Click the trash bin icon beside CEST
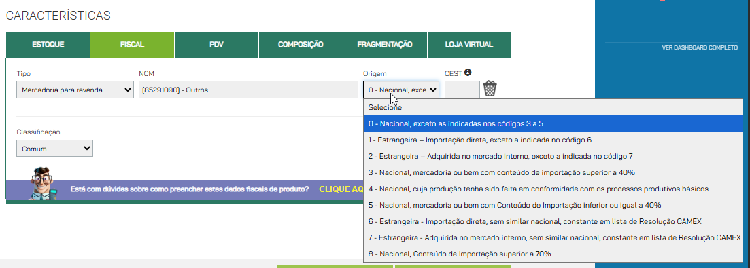 [x=490, y=89]
